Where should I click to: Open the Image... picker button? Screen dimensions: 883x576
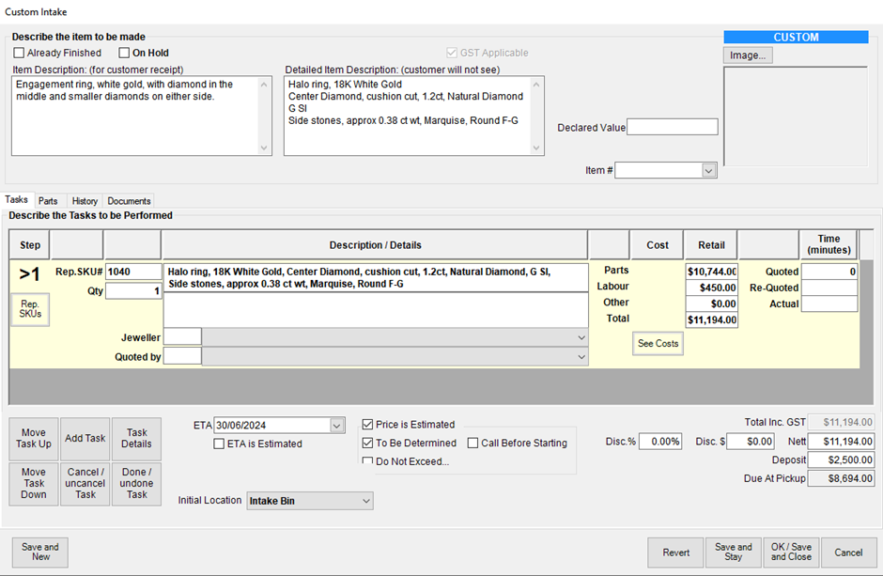(x=747, y=55)
